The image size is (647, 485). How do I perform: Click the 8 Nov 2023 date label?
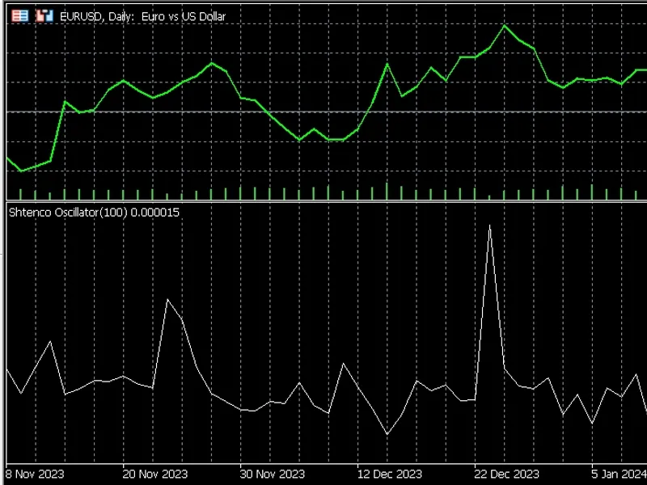pyautogui.click(x=35, y=474)
